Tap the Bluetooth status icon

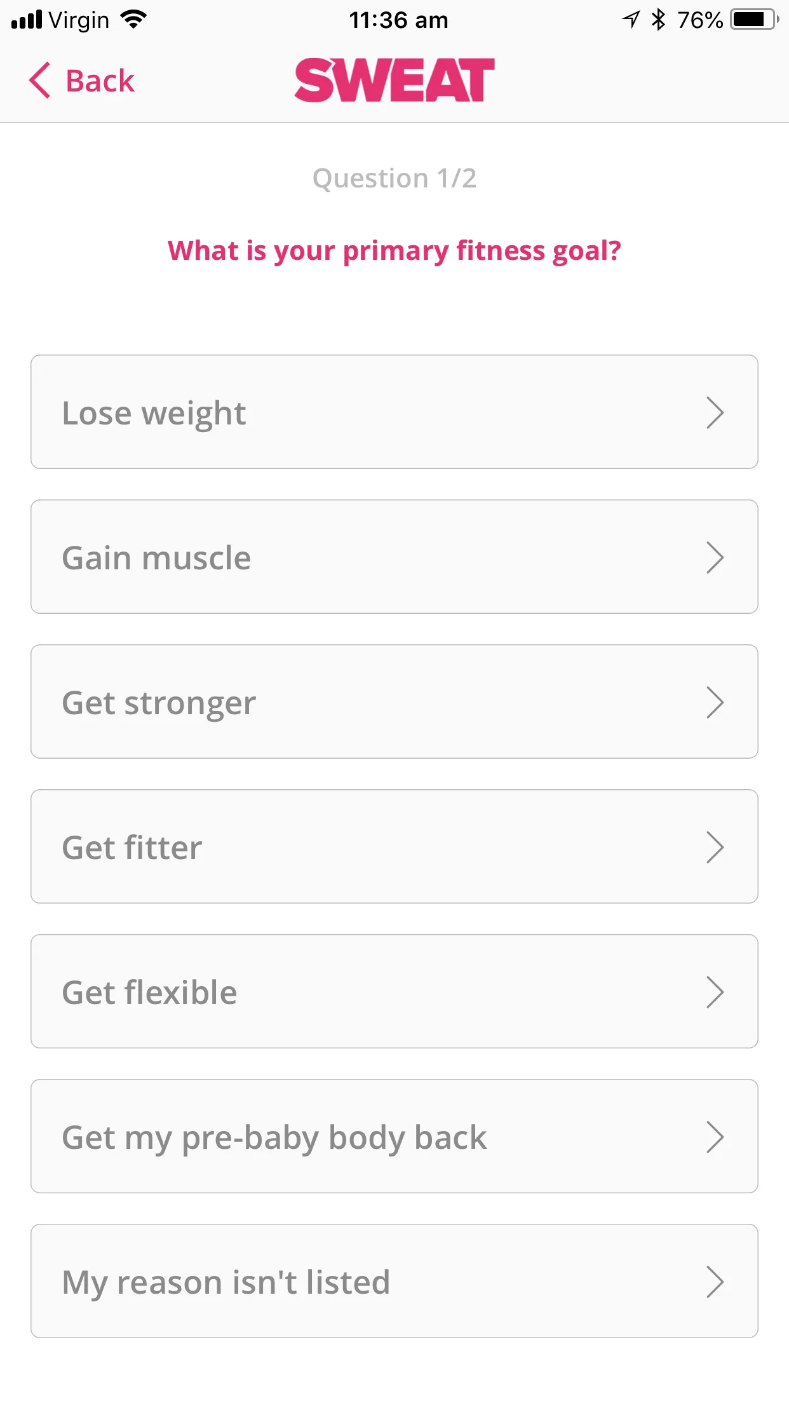(659, 20)
